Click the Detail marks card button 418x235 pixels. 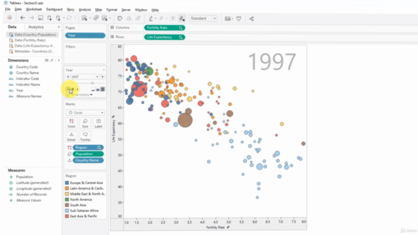pos(71,136)
